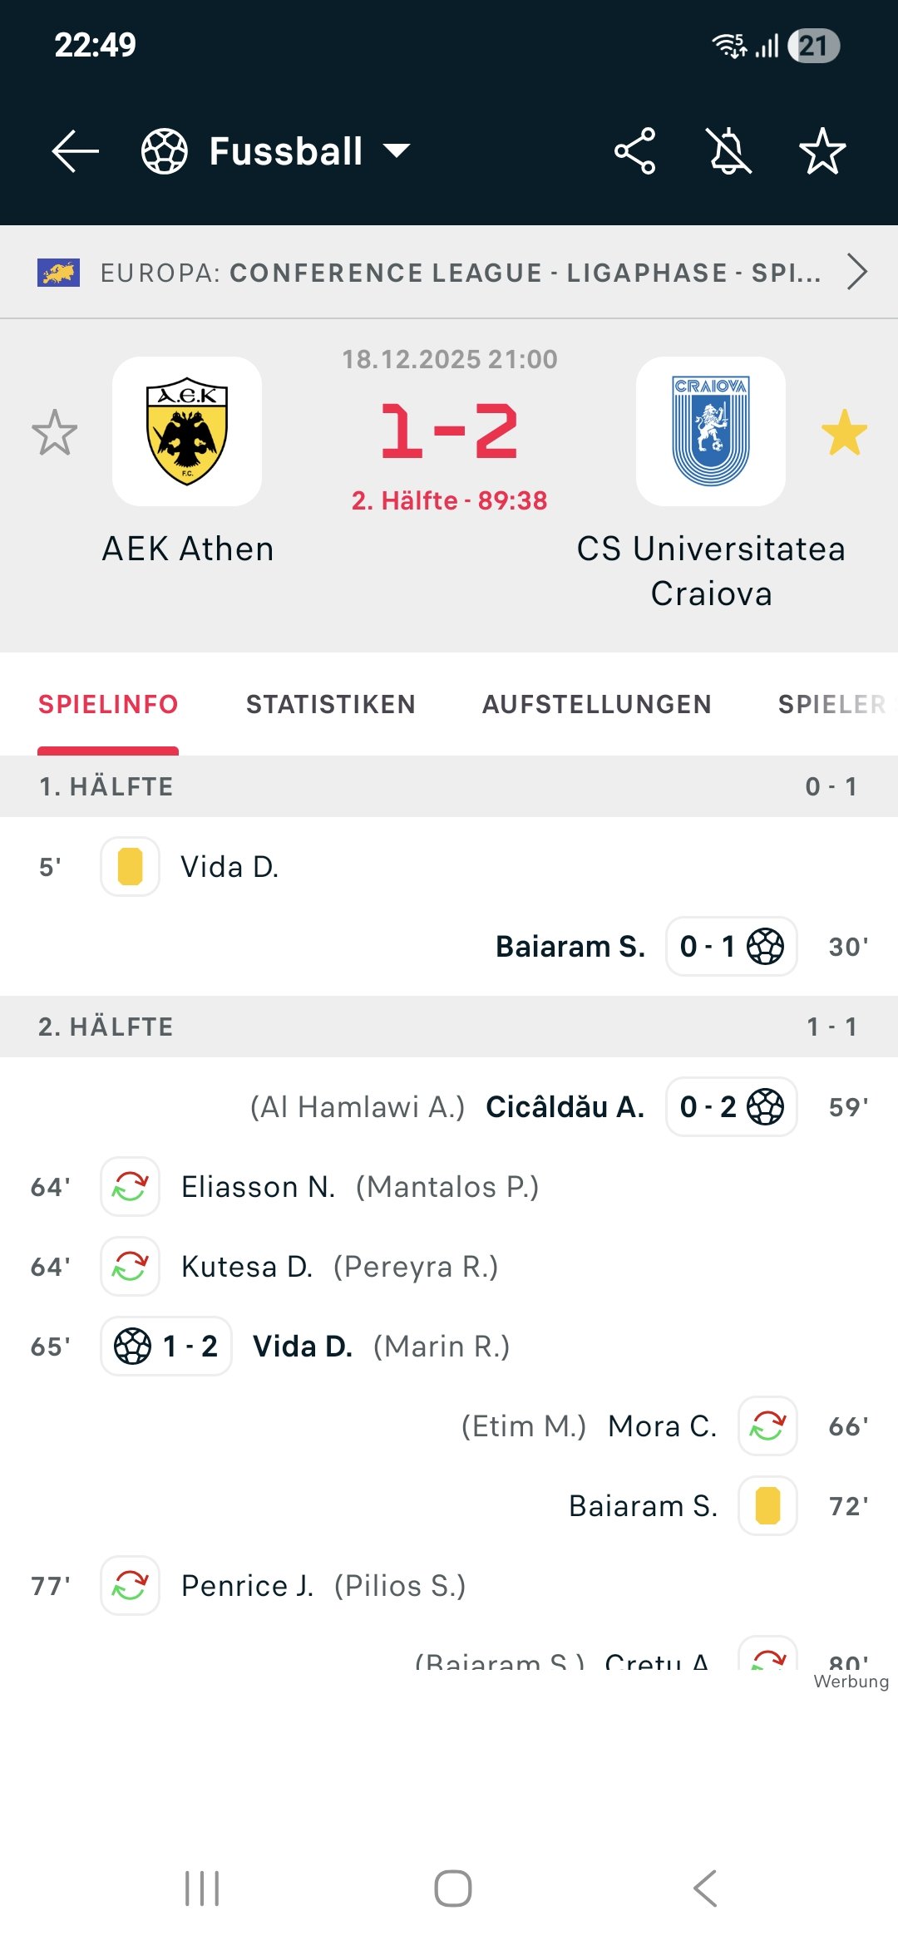Open the CS Universitatea Craiova crest
The image size is (898, 1945).
[x=711, y=431]
